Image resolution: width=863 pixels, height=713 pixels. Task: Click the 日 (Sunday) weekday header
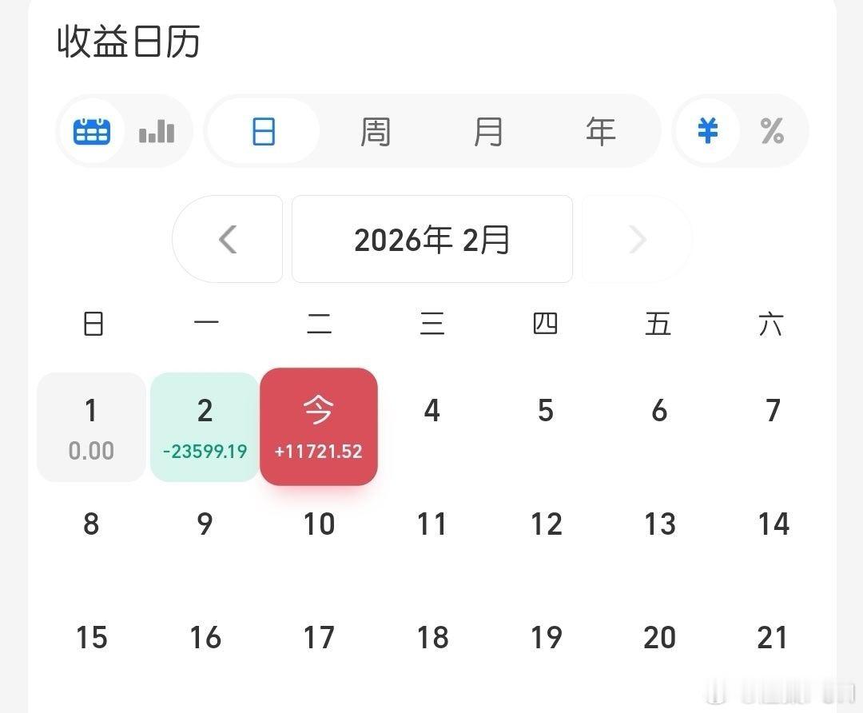[93, 323]
